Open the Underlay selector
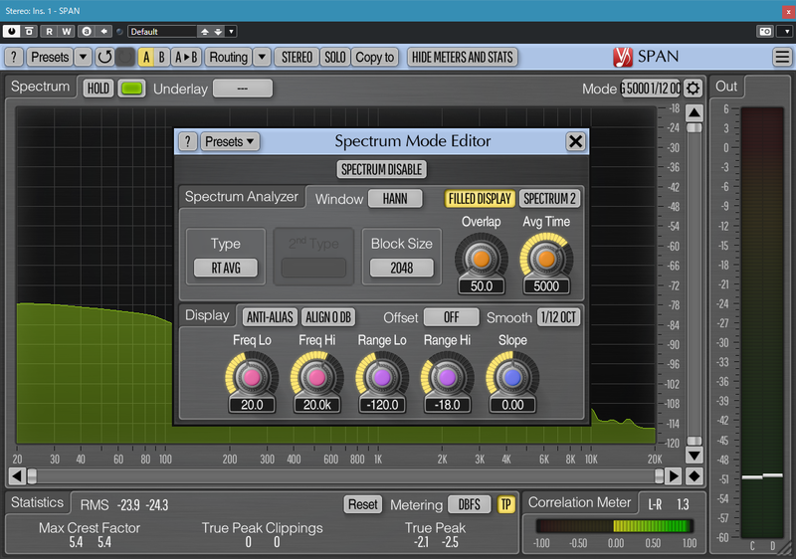The height and width of the screenshot is (559, 796). (243, 89)
